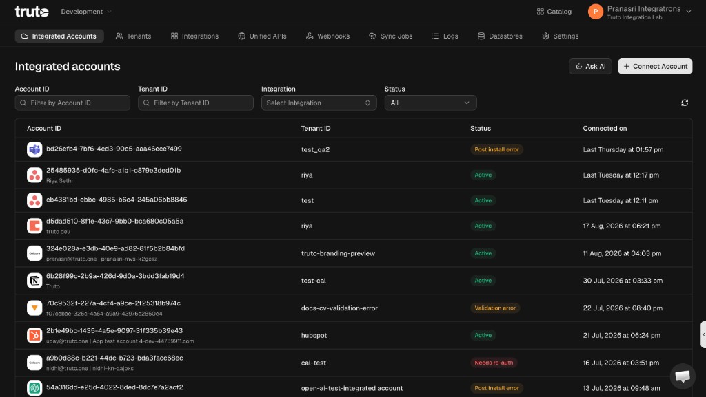
Task: Click the Validation error status badge
Action: (495, 308)
